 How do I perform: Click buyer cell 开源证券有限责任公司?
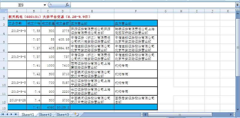[92, 31]
